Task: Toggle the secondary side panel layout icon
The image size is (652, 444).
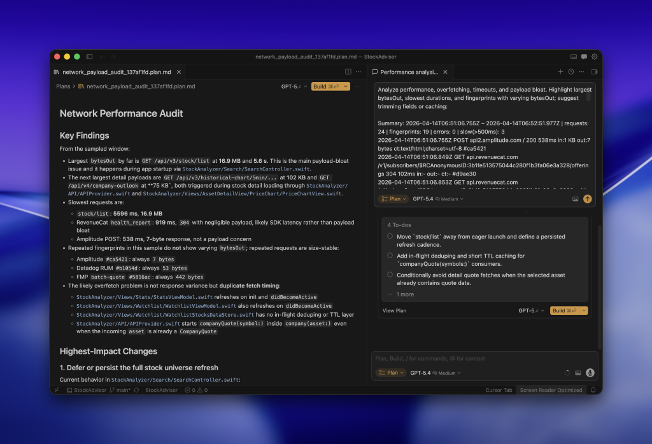Action: coord(594,71)
